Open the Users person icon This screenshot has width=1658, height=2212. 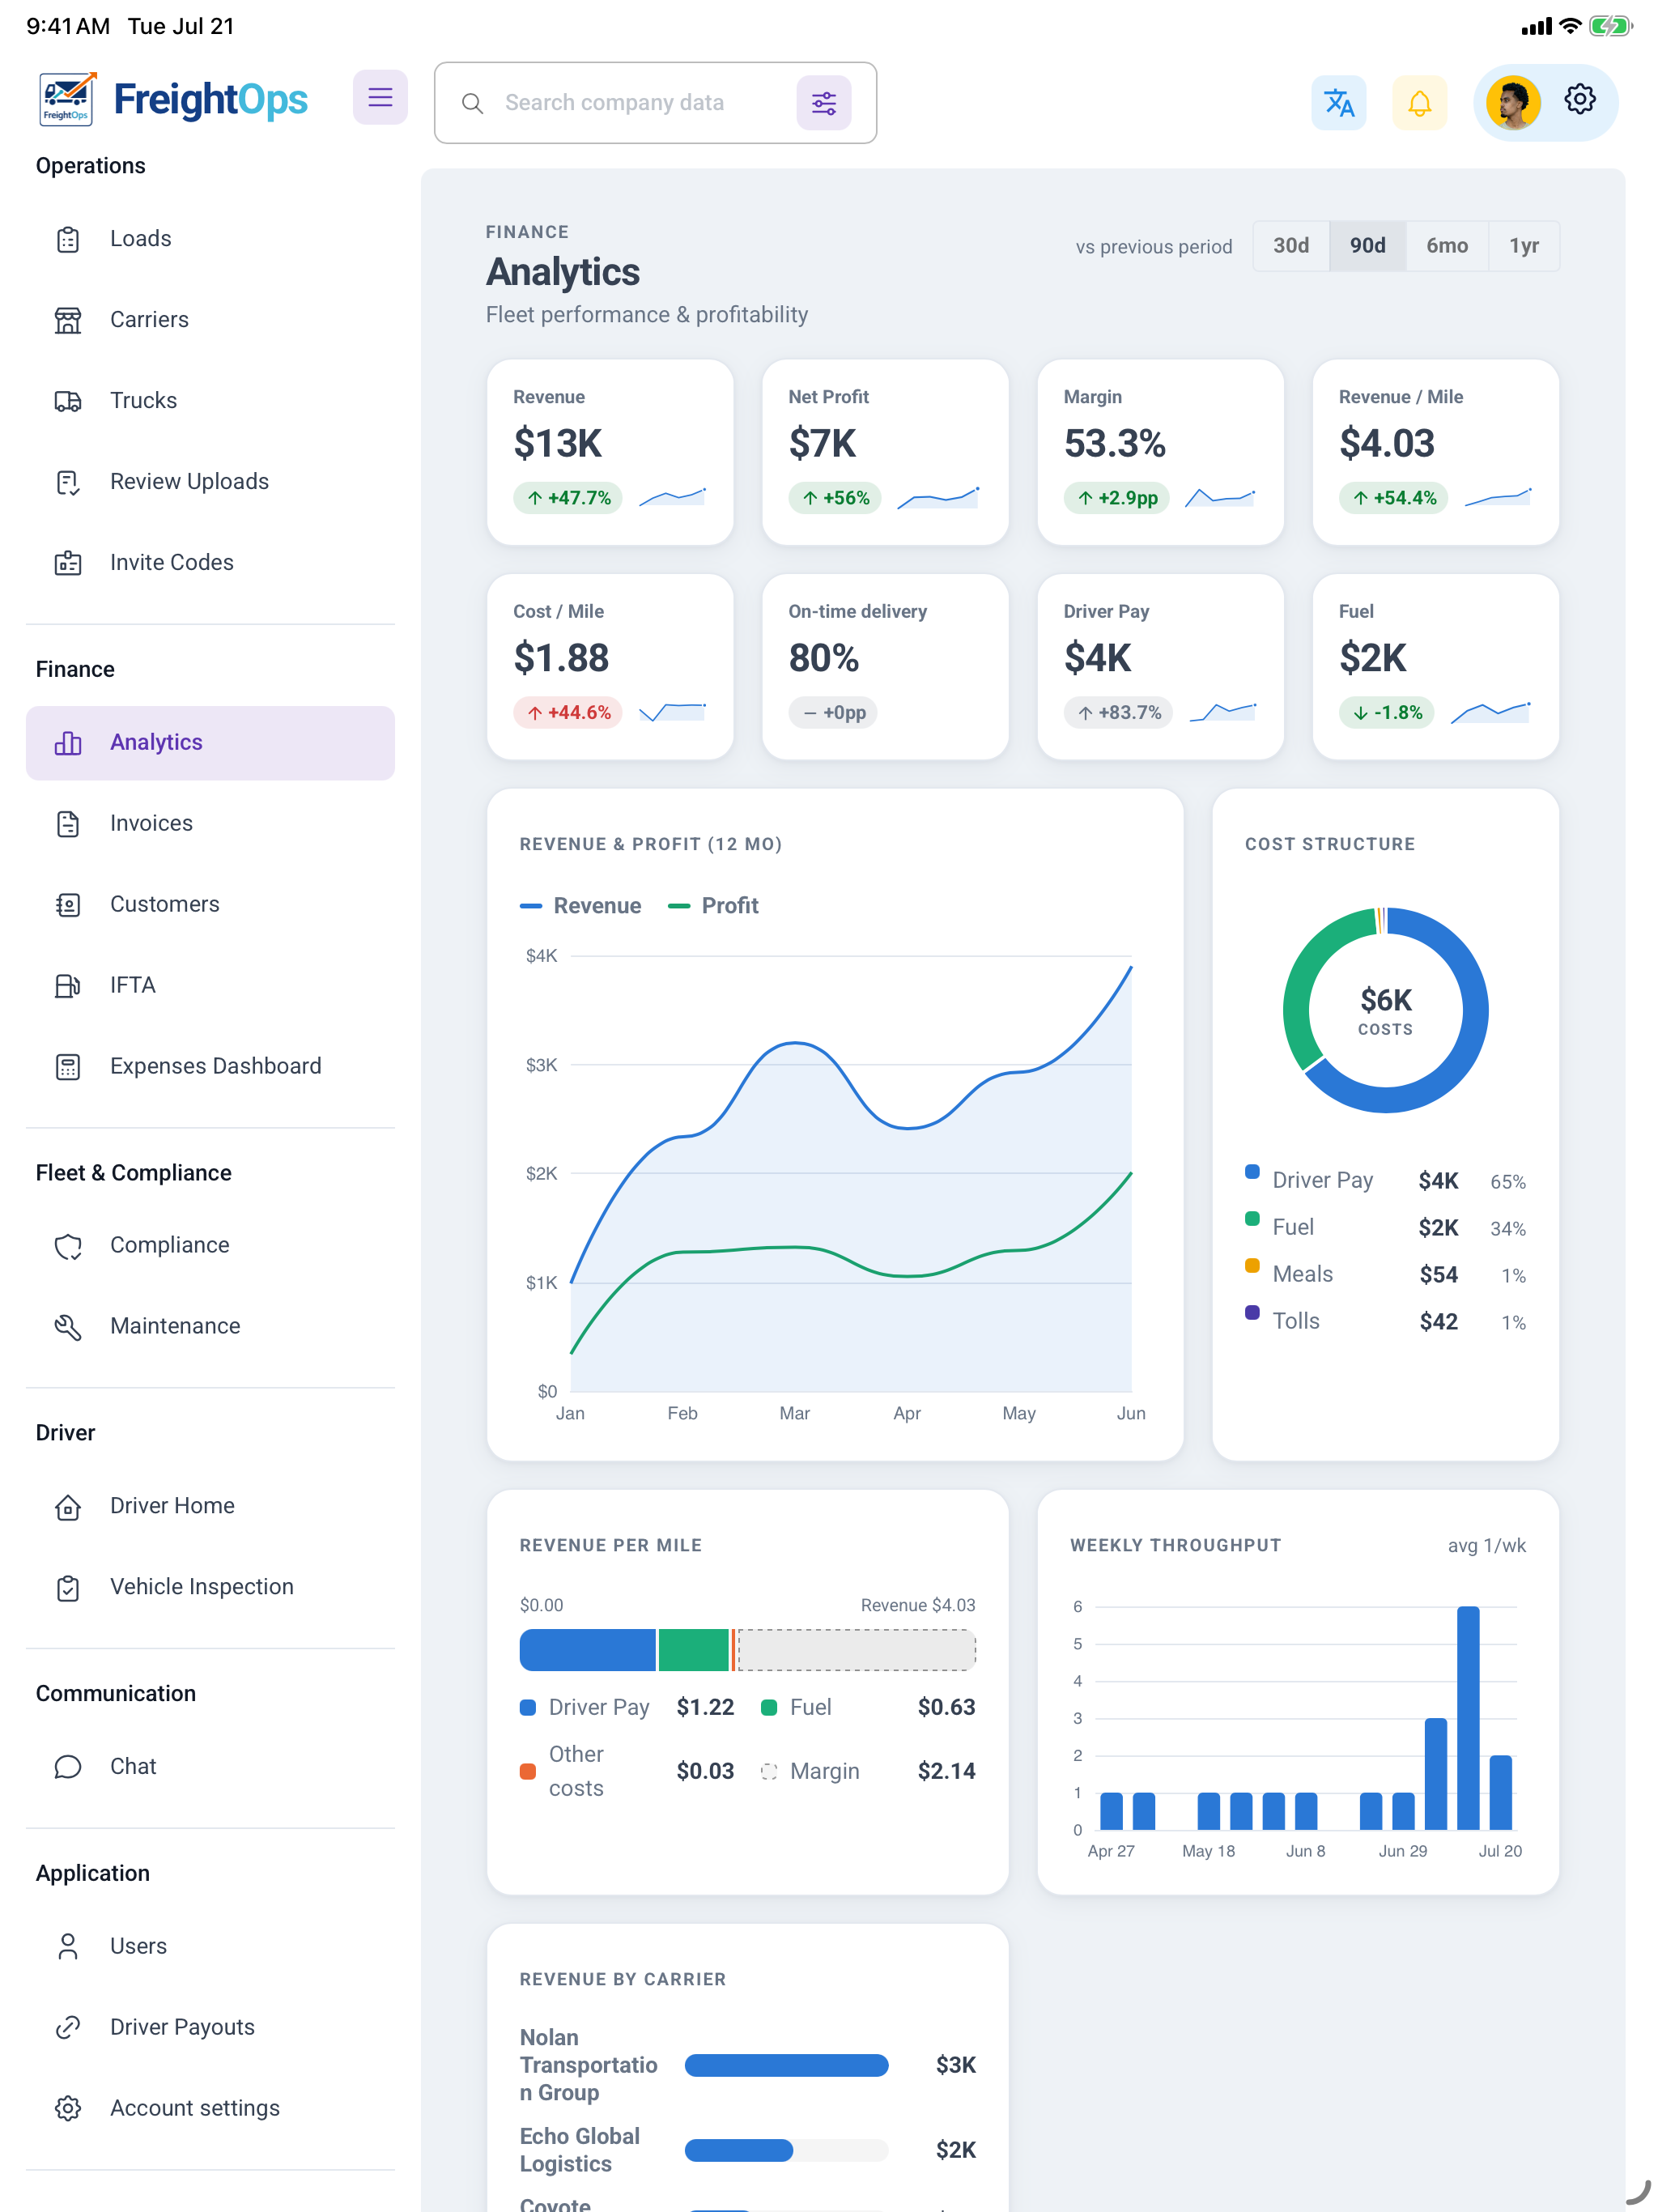[67, 1947]
